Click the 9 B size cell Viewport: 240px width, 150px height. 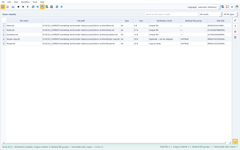pos(141,25)
